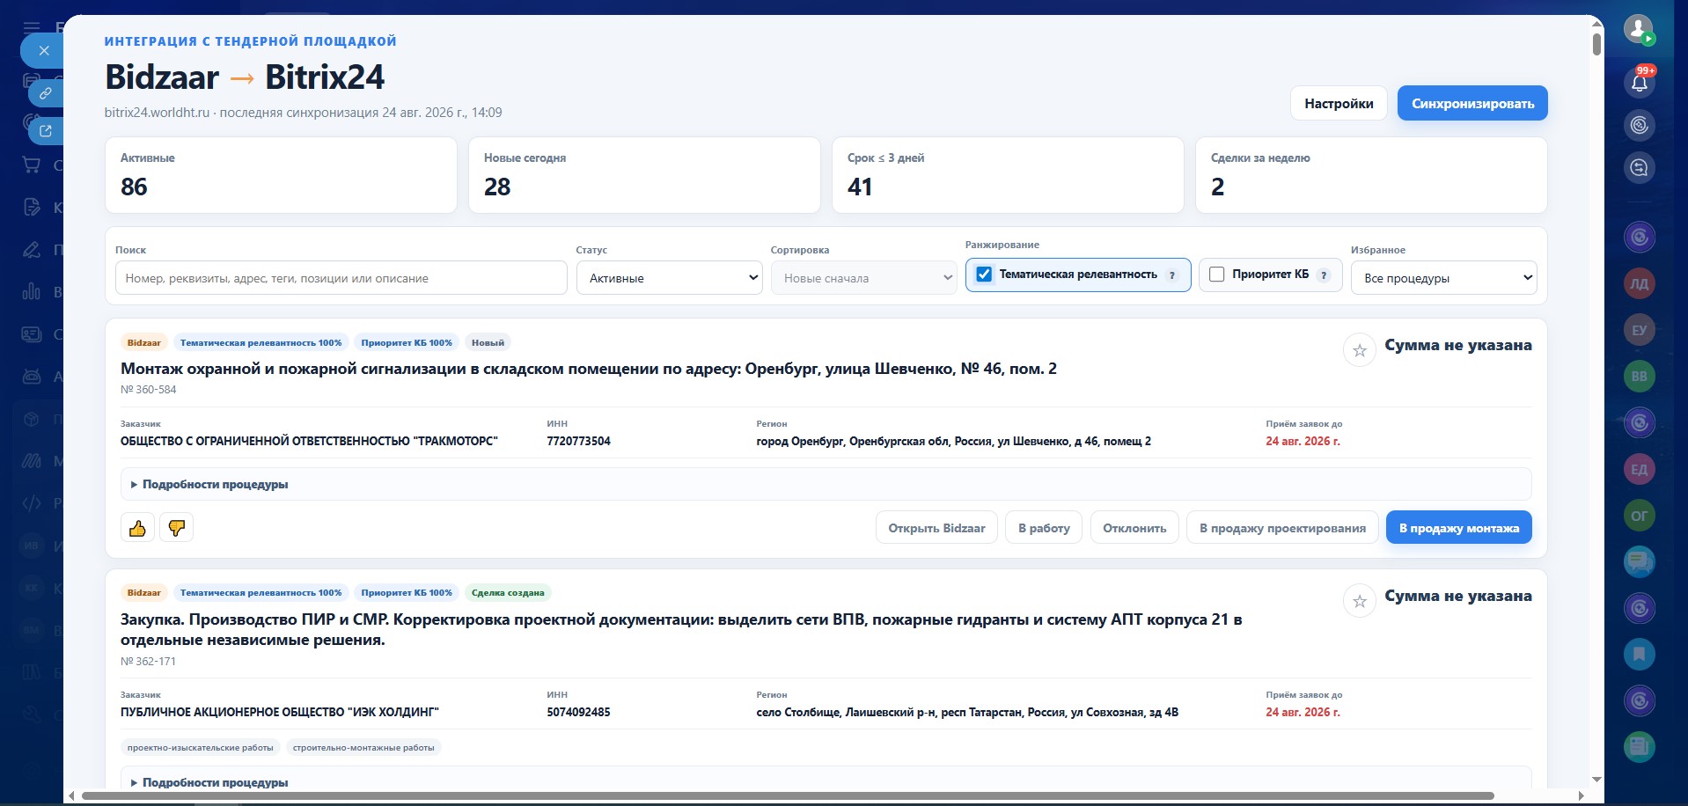Add tender № 360-584 to favorites with star
Screen dimensions: 1688x806
pos(1360,350)
